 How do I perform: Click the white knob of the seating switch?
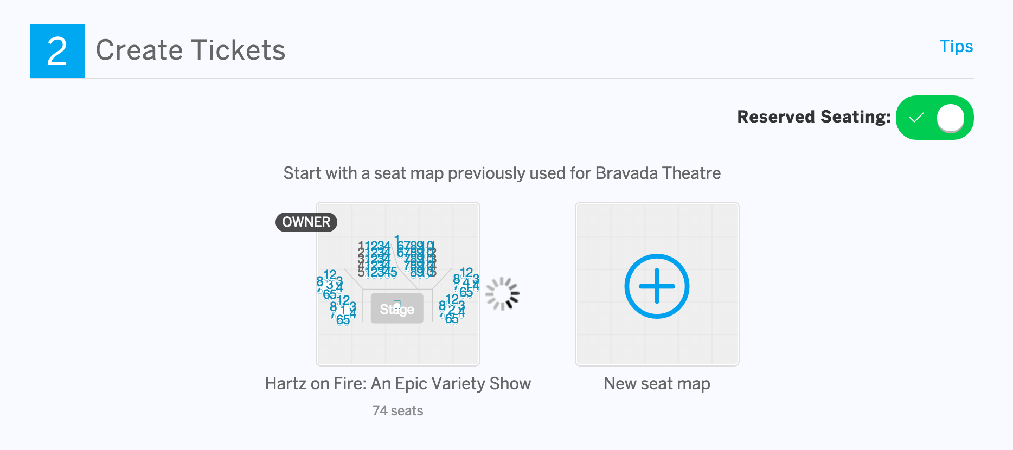pos(951,118)
